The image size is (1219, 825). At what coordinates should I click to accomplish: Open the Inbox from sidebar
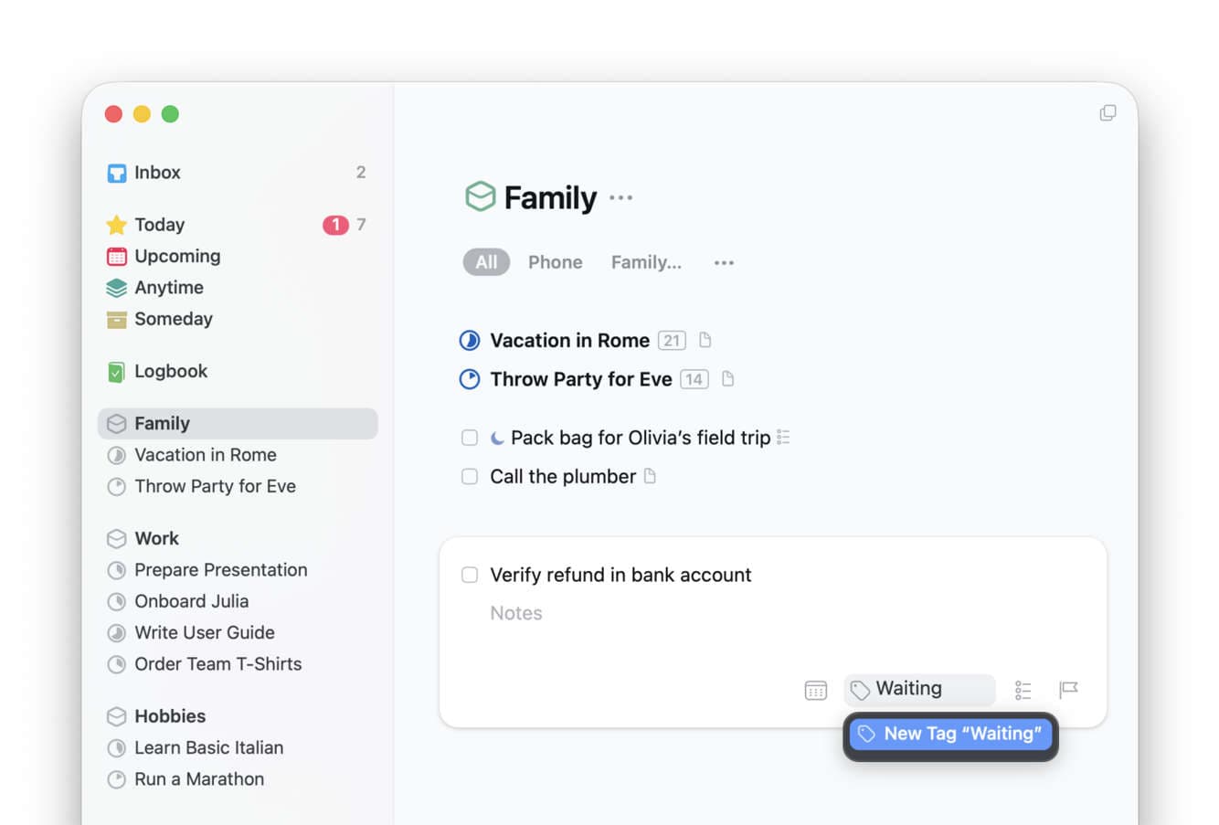point(157,173)
